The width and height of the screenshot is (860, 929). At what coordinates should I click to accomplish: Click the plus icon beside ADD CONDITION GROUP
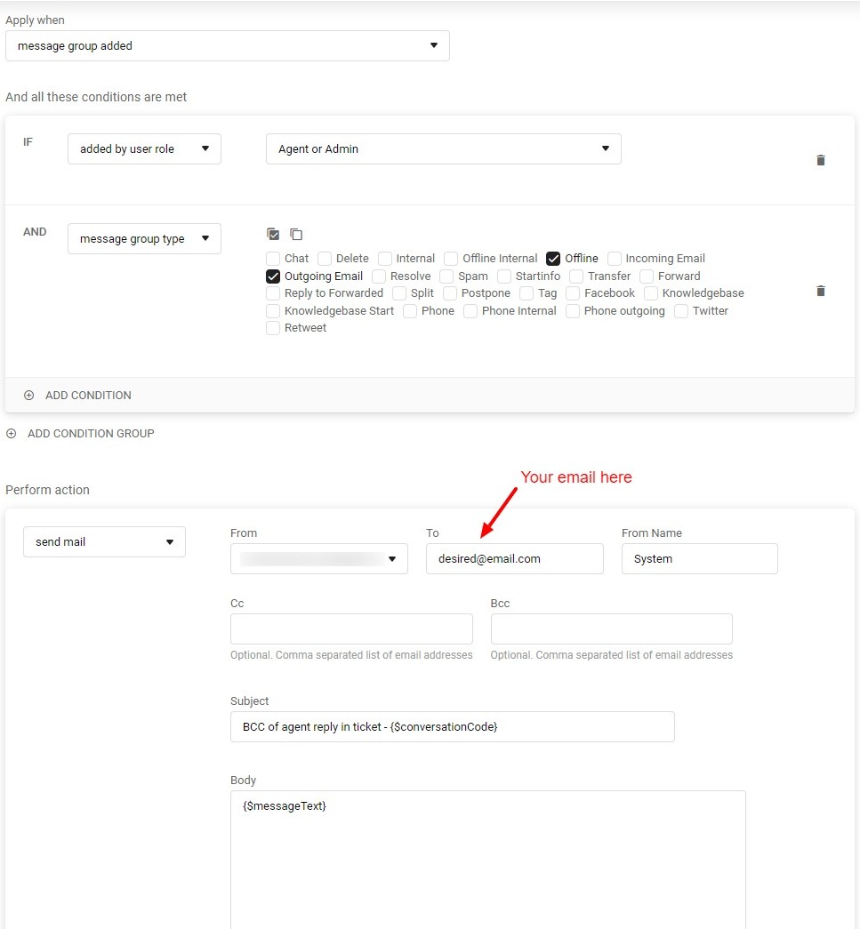coord(11,433)
